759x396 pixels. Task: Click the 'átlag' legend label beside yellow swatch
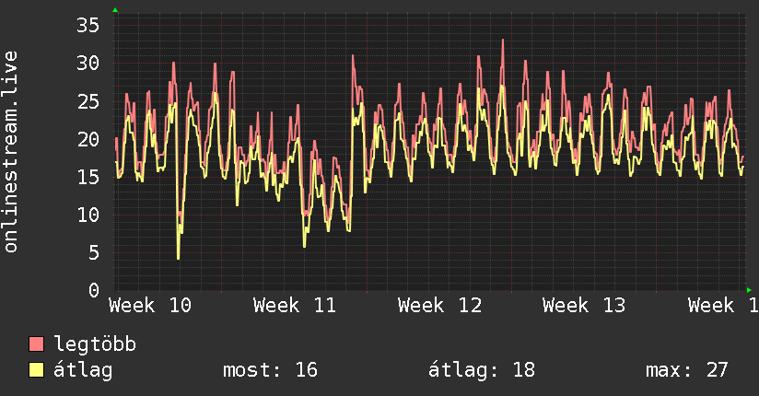pyautogui.click(x=83, y=370)
